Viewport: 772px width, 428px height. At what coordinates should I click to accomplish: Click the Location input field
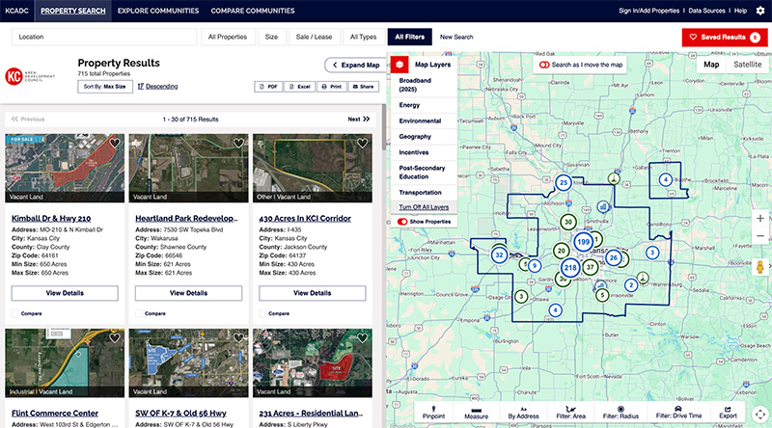point(104,37)
